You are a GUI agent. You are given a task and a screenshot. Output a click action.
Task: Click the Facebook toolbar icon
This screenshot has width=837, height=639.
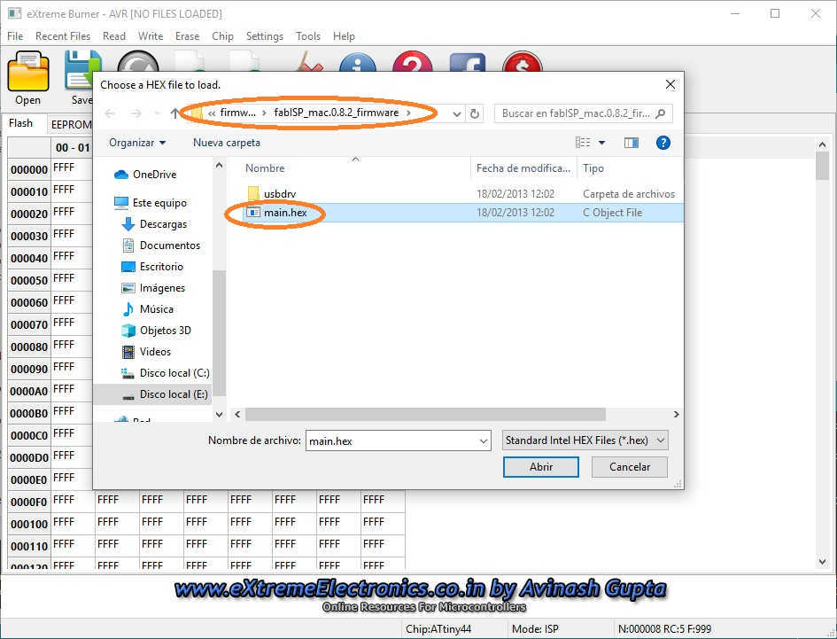pos(467,62)
